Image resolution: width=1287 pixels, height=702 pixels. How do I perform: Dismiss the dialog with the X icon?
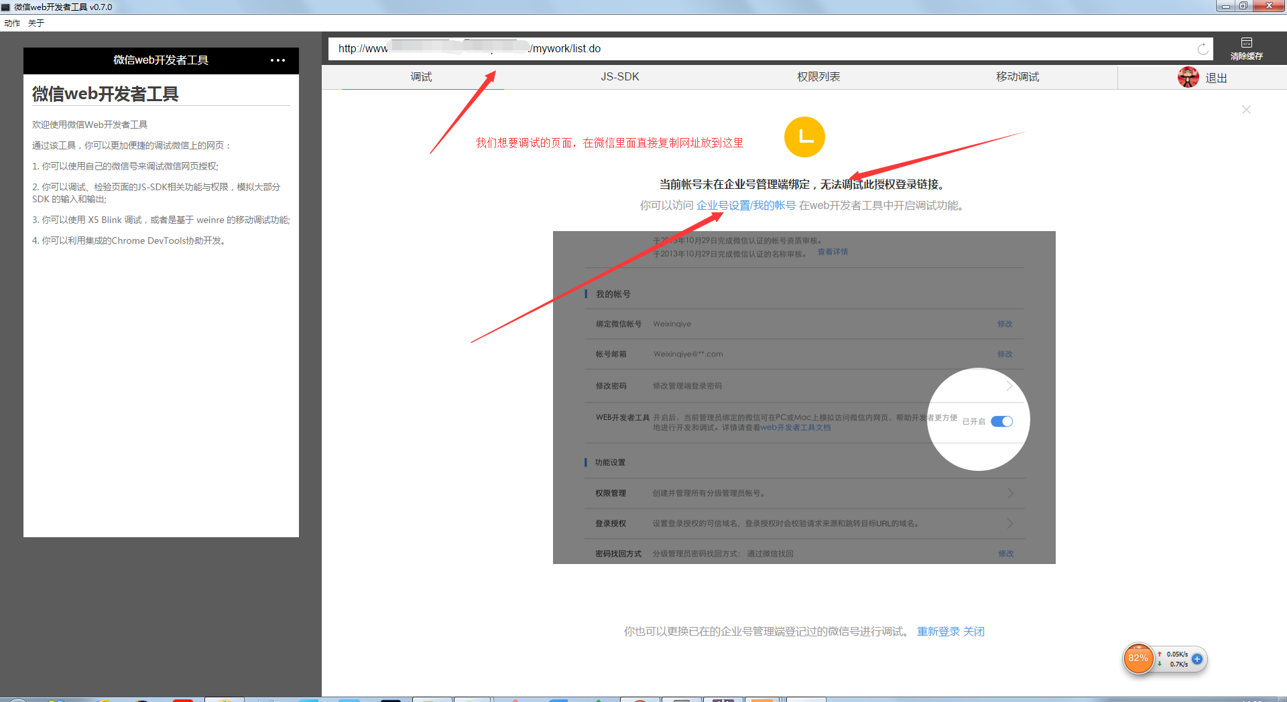tap(1246, 109)
